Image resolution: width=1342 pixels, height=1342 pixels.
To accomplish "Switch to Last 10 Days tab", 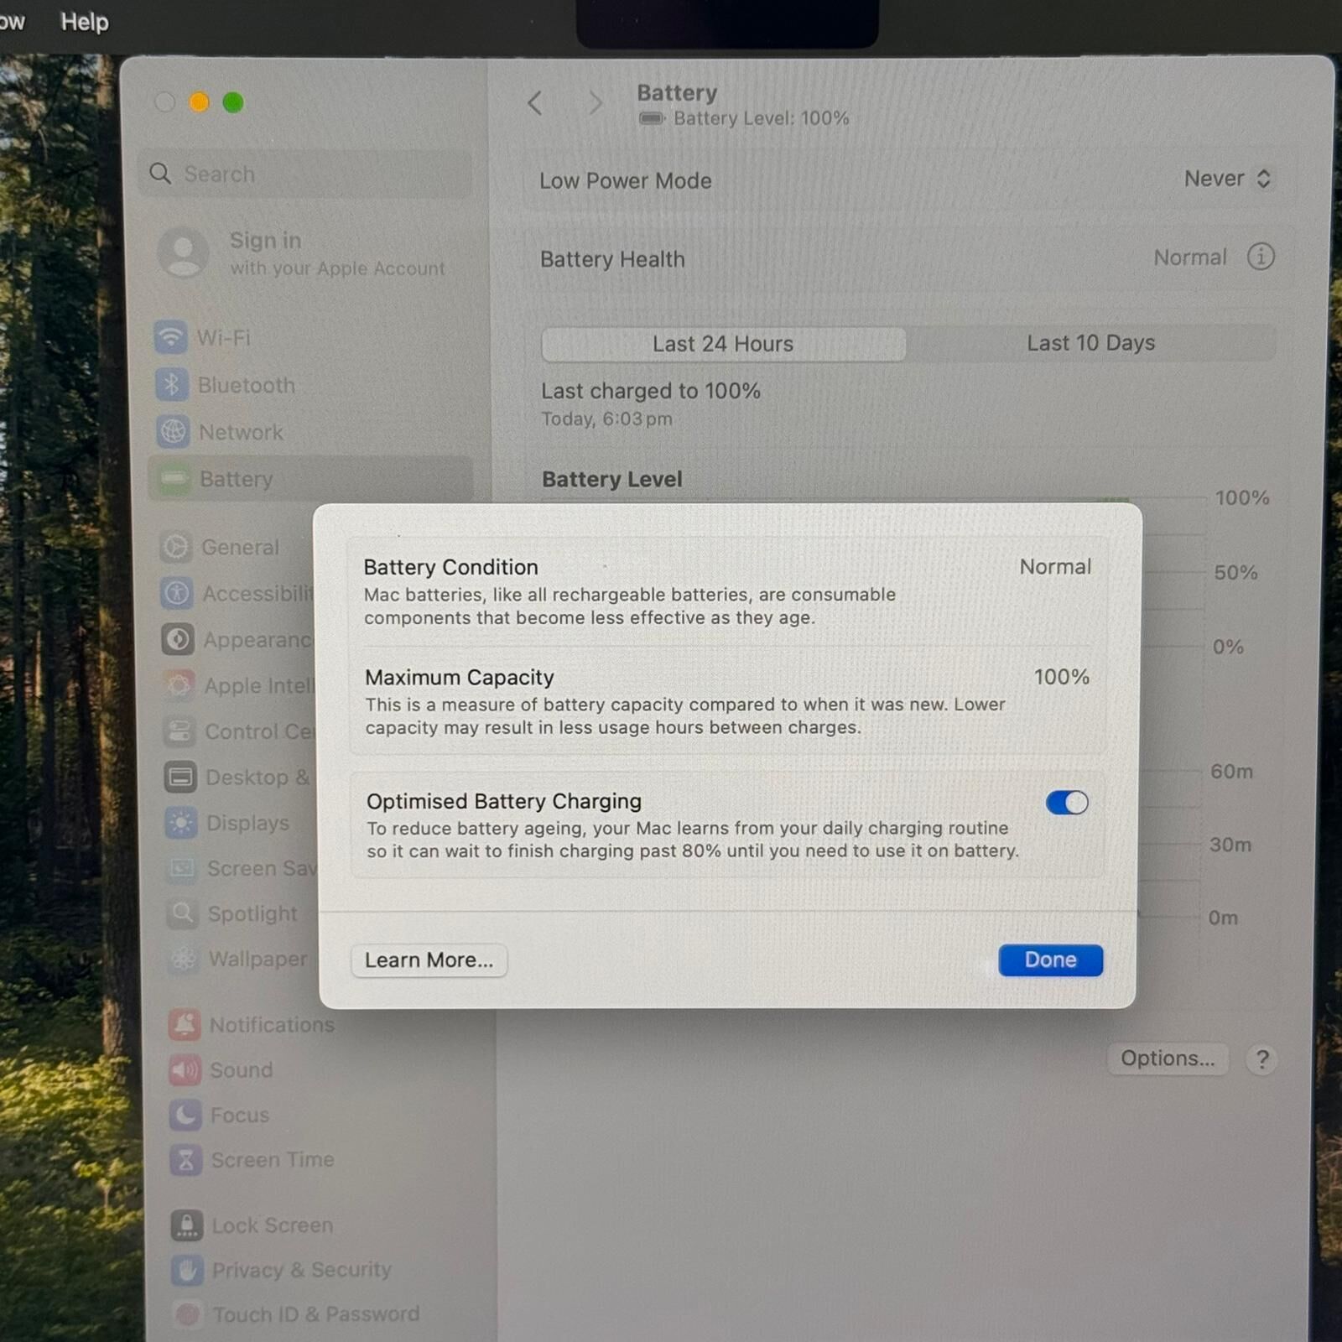I will (x=1090, y=343).
